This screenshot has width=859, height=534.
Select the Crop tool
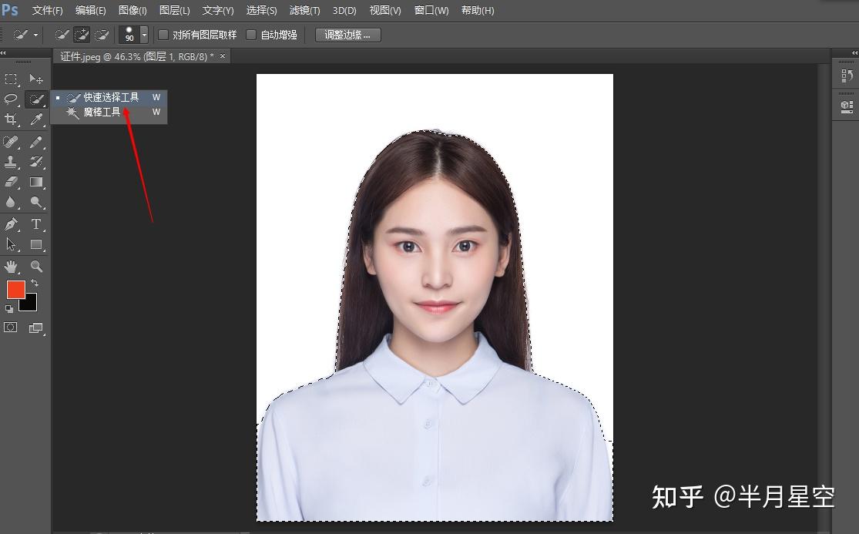point(12,119)
